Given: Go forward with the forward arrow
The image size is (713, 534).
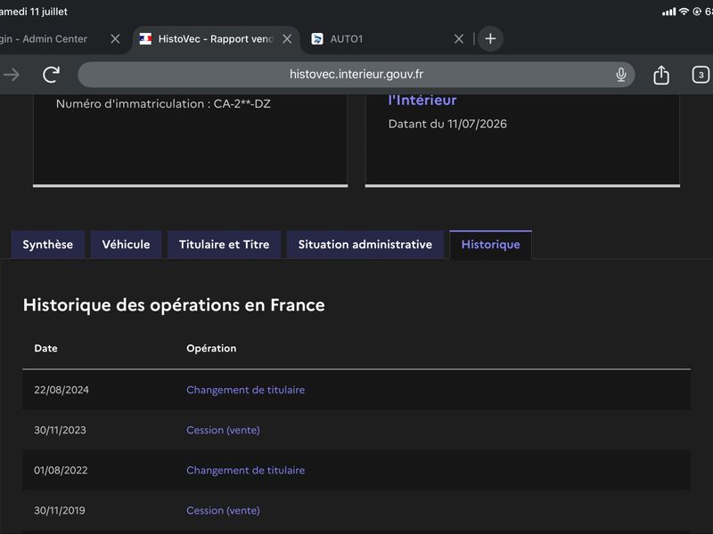Looking at the screenshot, I should [12, 75].
